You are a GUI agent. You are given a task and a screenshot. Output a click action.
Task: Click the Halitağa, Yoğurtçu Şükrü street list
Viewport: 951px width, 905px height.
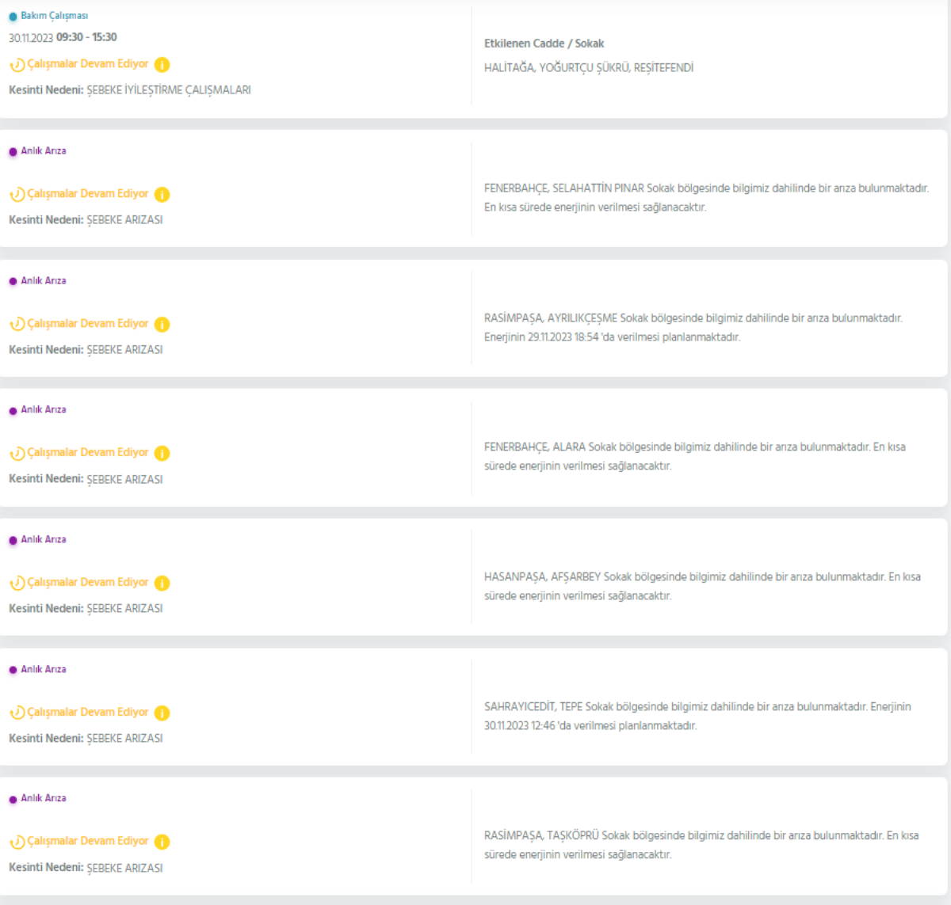[x=588, y=68]
